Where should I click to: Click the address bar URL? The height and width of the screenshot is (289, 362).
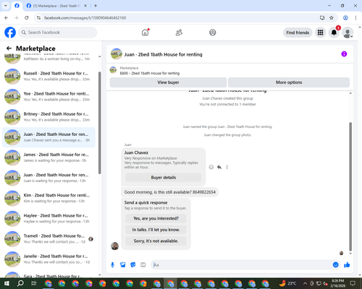pos(85,18)
